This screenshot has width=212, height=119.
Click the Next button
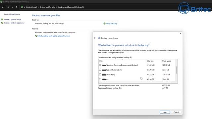tap(165, 112)
